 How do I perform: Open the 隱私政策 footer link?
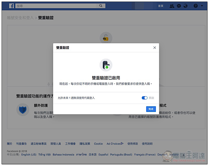point(85,144)
